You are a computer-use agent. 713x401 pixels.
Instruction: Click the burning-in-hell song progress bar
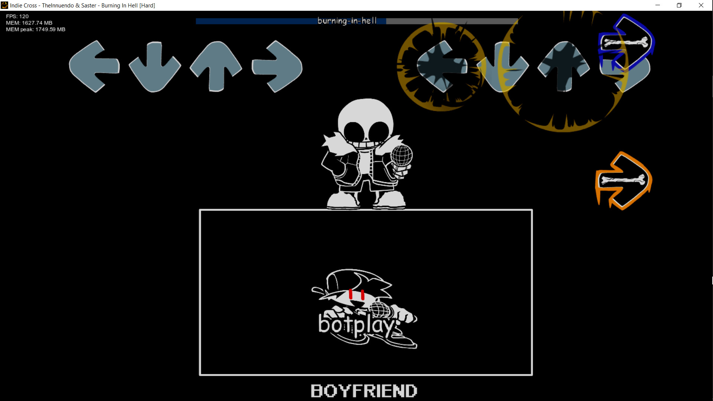coord(357,21)
